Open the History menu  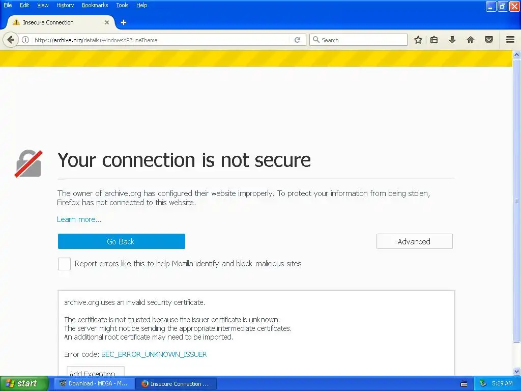65,5
